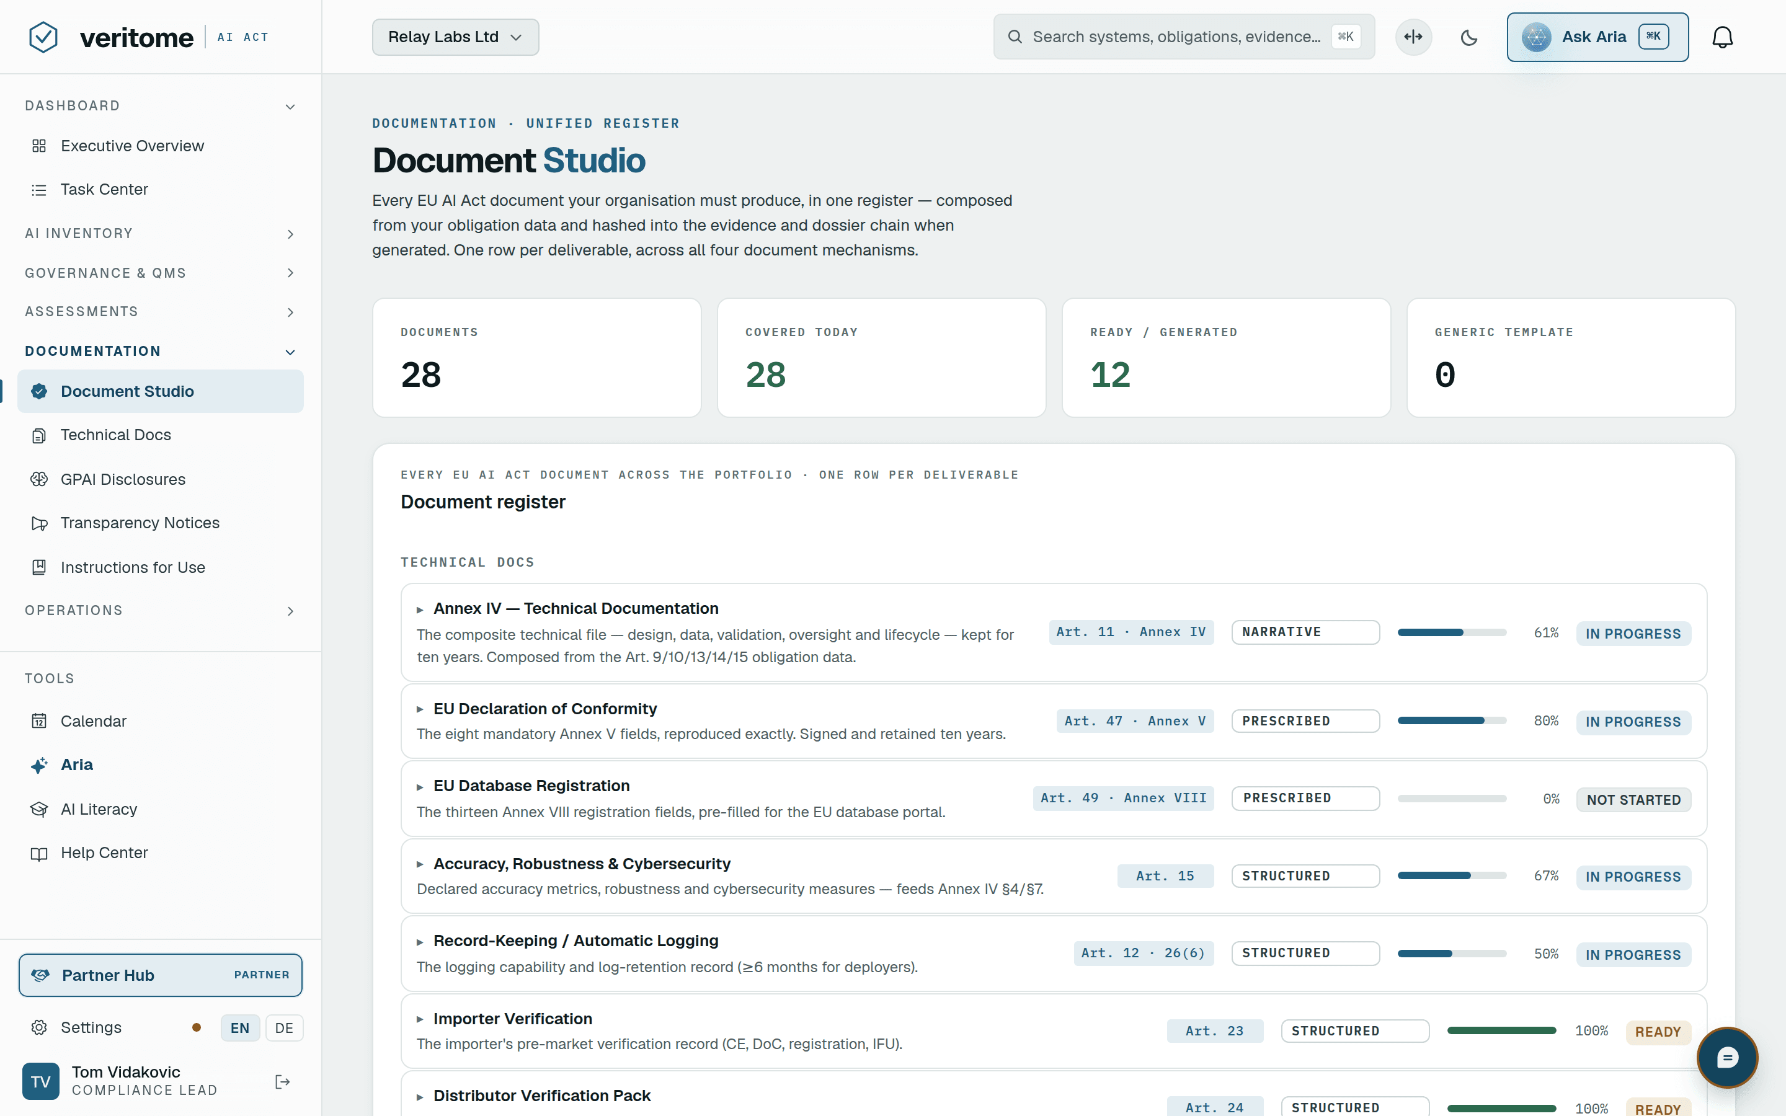Screen dimensions: 1786x1116
Task: Open Executive Overview page
Action: (x=160, y=146)
